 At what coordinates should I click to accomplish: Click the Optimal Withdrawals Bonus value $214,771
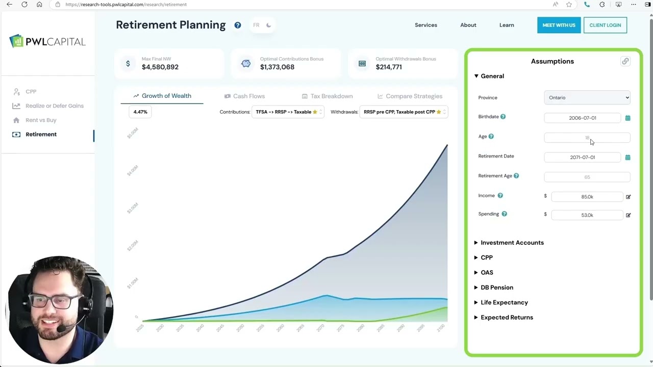(x=389, y=67)
